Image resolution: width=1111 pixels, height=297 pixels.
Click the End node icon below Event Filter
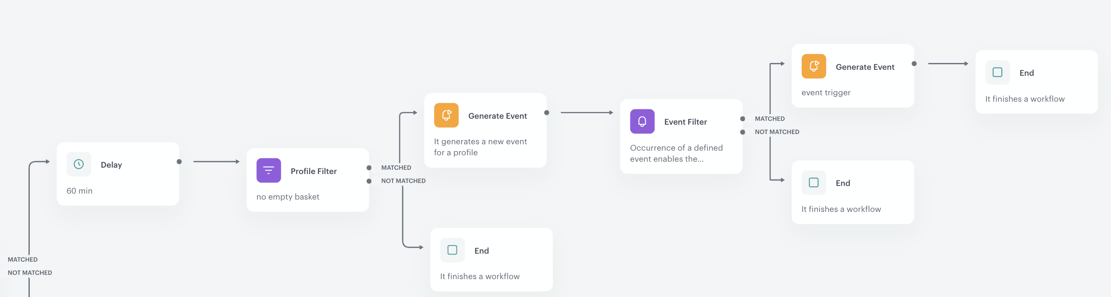[x=813, y=183]
